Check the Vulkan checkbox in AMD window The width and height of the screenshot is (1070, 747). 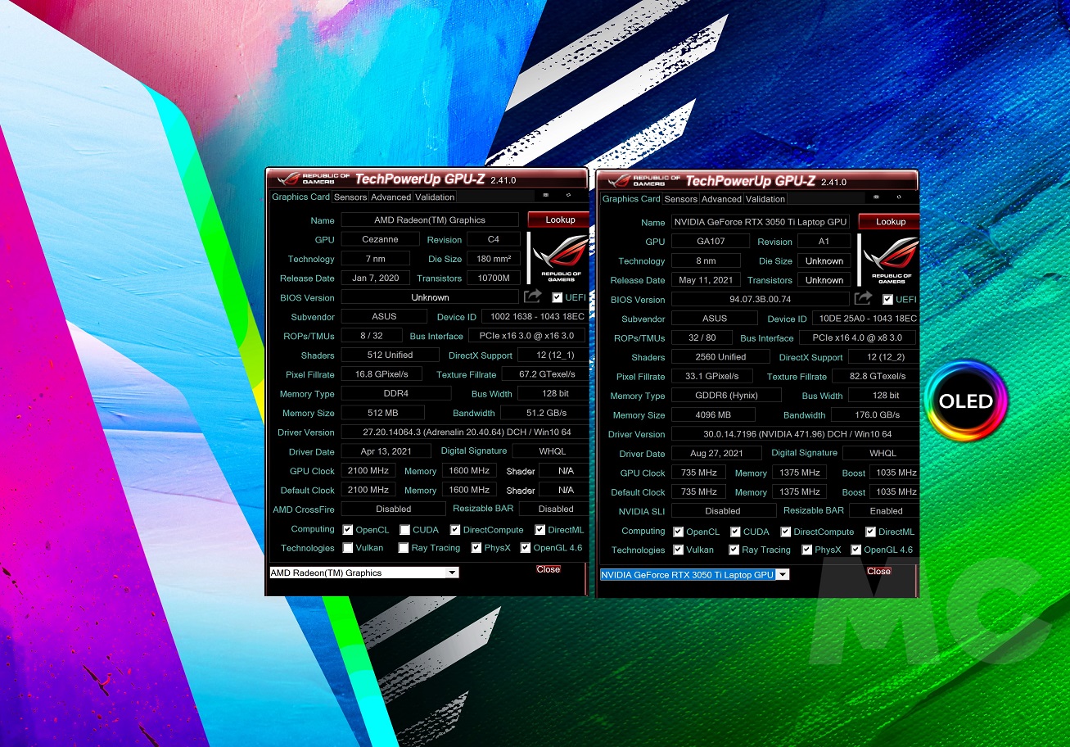click(x=348, y=548)
